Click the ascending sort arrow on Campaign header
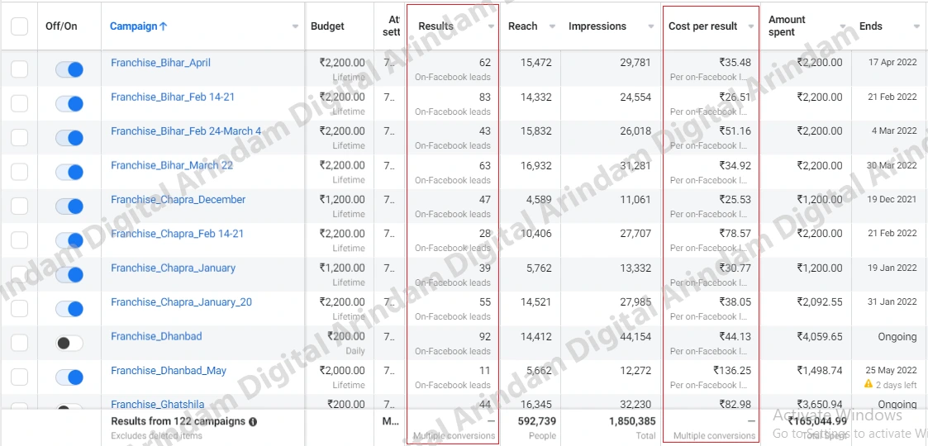 click(164, 26)
